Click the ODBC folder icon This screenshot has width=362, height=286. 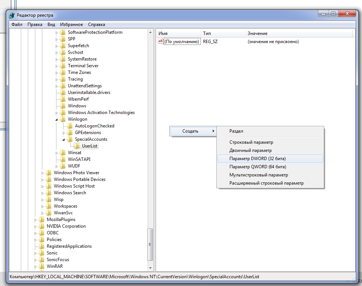[x=42, y=233]
